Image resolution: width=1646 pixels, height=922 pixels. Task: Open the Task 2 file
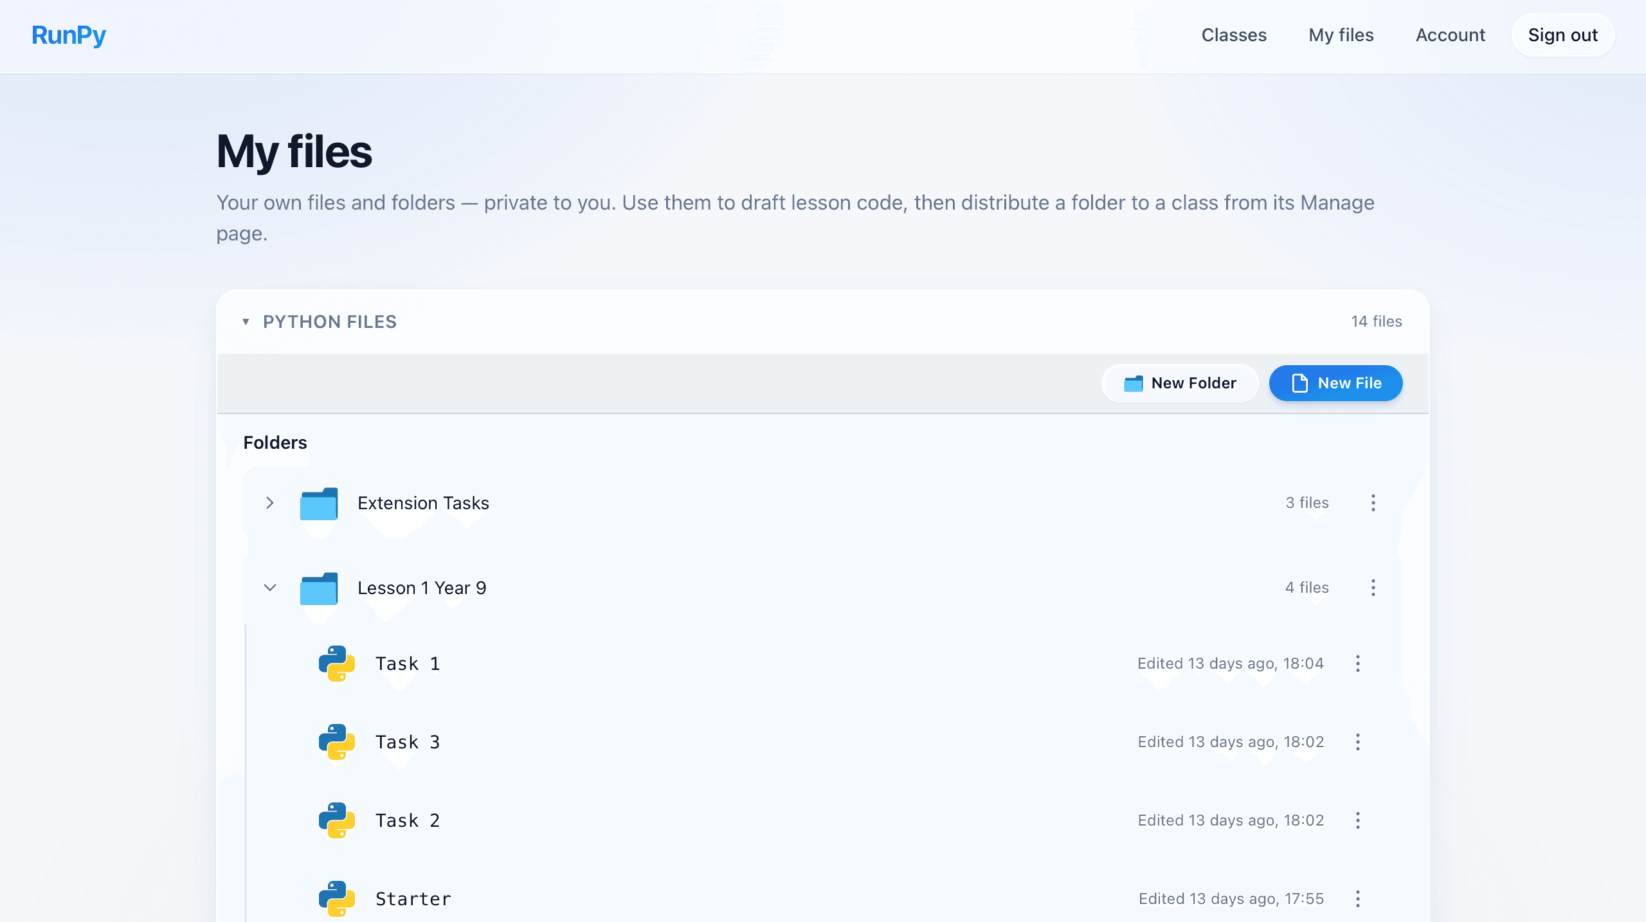point(408,820)
